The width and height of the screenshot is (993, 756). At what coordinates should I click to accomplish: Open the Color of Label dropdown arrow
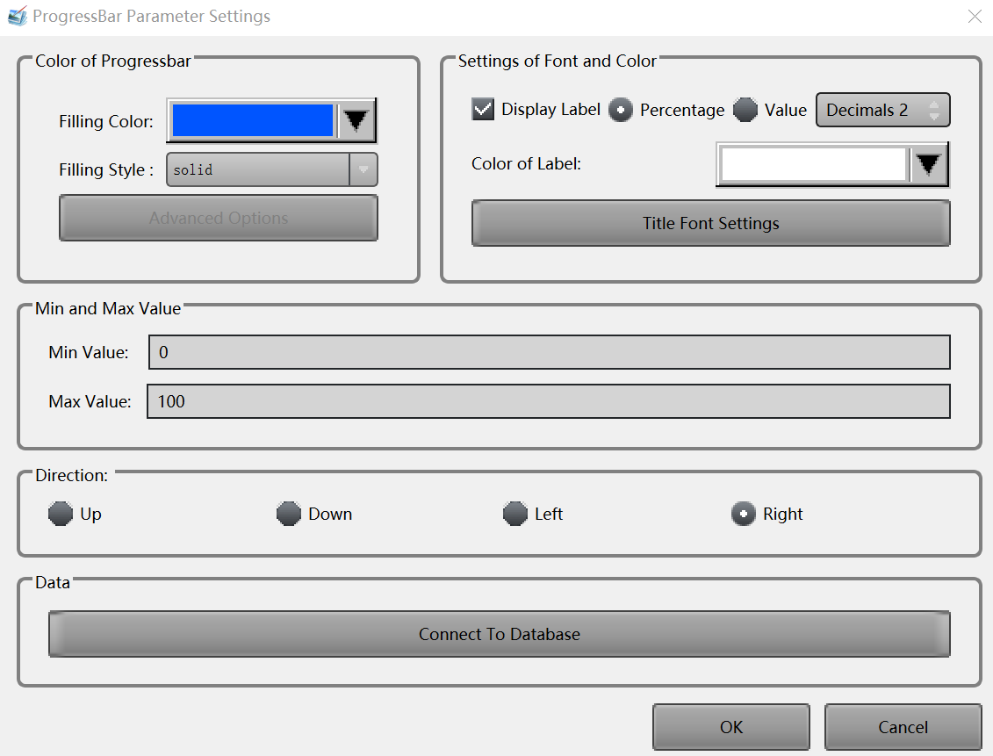[x=929, y=164]
